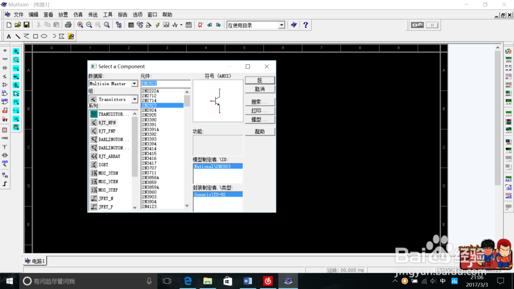Click the Zoom to fit page icon
This screenshot has height=289, width=514.
pos(106,25)
